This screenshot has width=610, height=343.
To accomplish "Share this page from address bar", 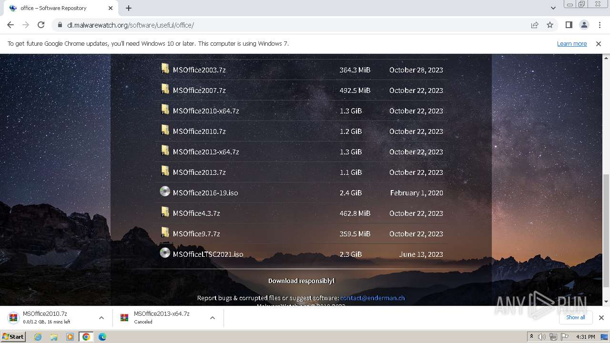I will pyautogui.click(x=535, y=25).
